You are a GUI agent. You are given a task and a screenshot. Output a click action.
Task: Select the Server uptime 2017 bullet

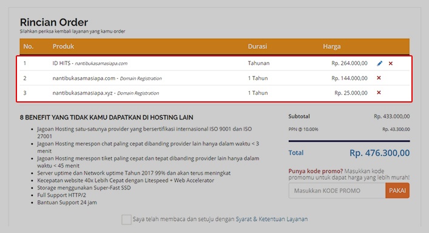click(133, 173)
